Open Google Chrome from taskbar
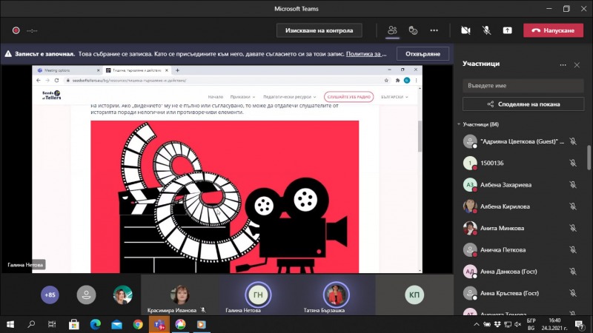The image size is (593, 333). point(138,324)
